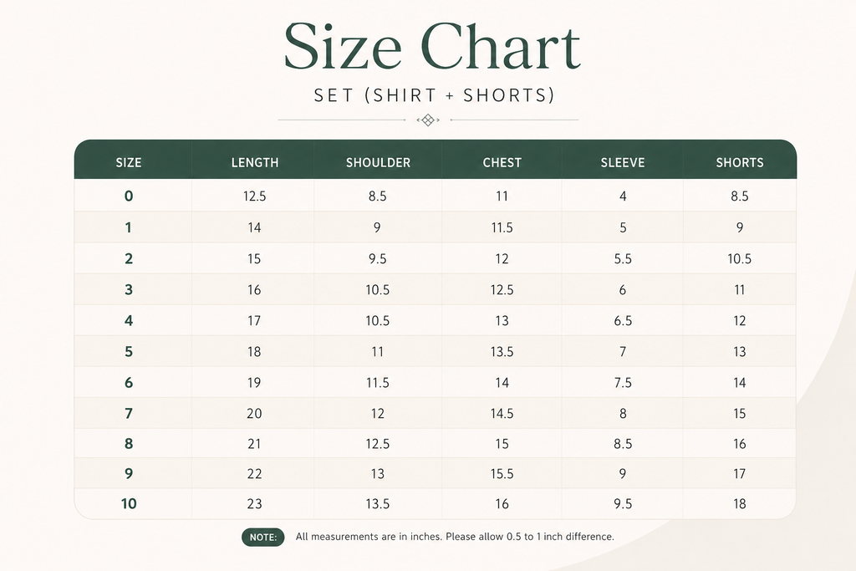Select the size 10 row label
Image resolution: width=856 pixels, height=571 pixels.
(x=129, y=503)
